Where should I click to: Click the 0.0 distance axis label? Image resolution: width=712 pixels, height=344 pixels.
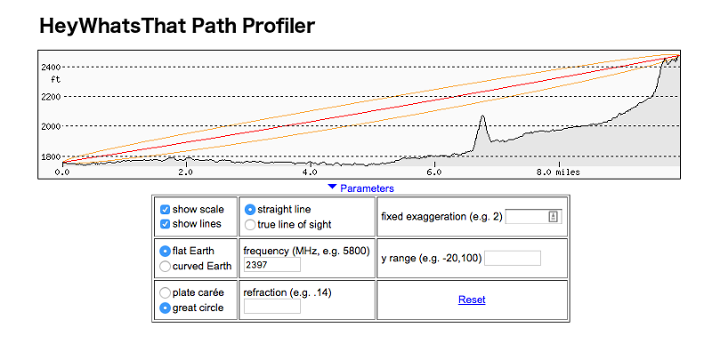61,172
